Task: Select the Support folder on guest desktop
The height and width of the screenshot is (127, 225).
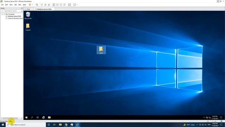Action: coord(28,27)
